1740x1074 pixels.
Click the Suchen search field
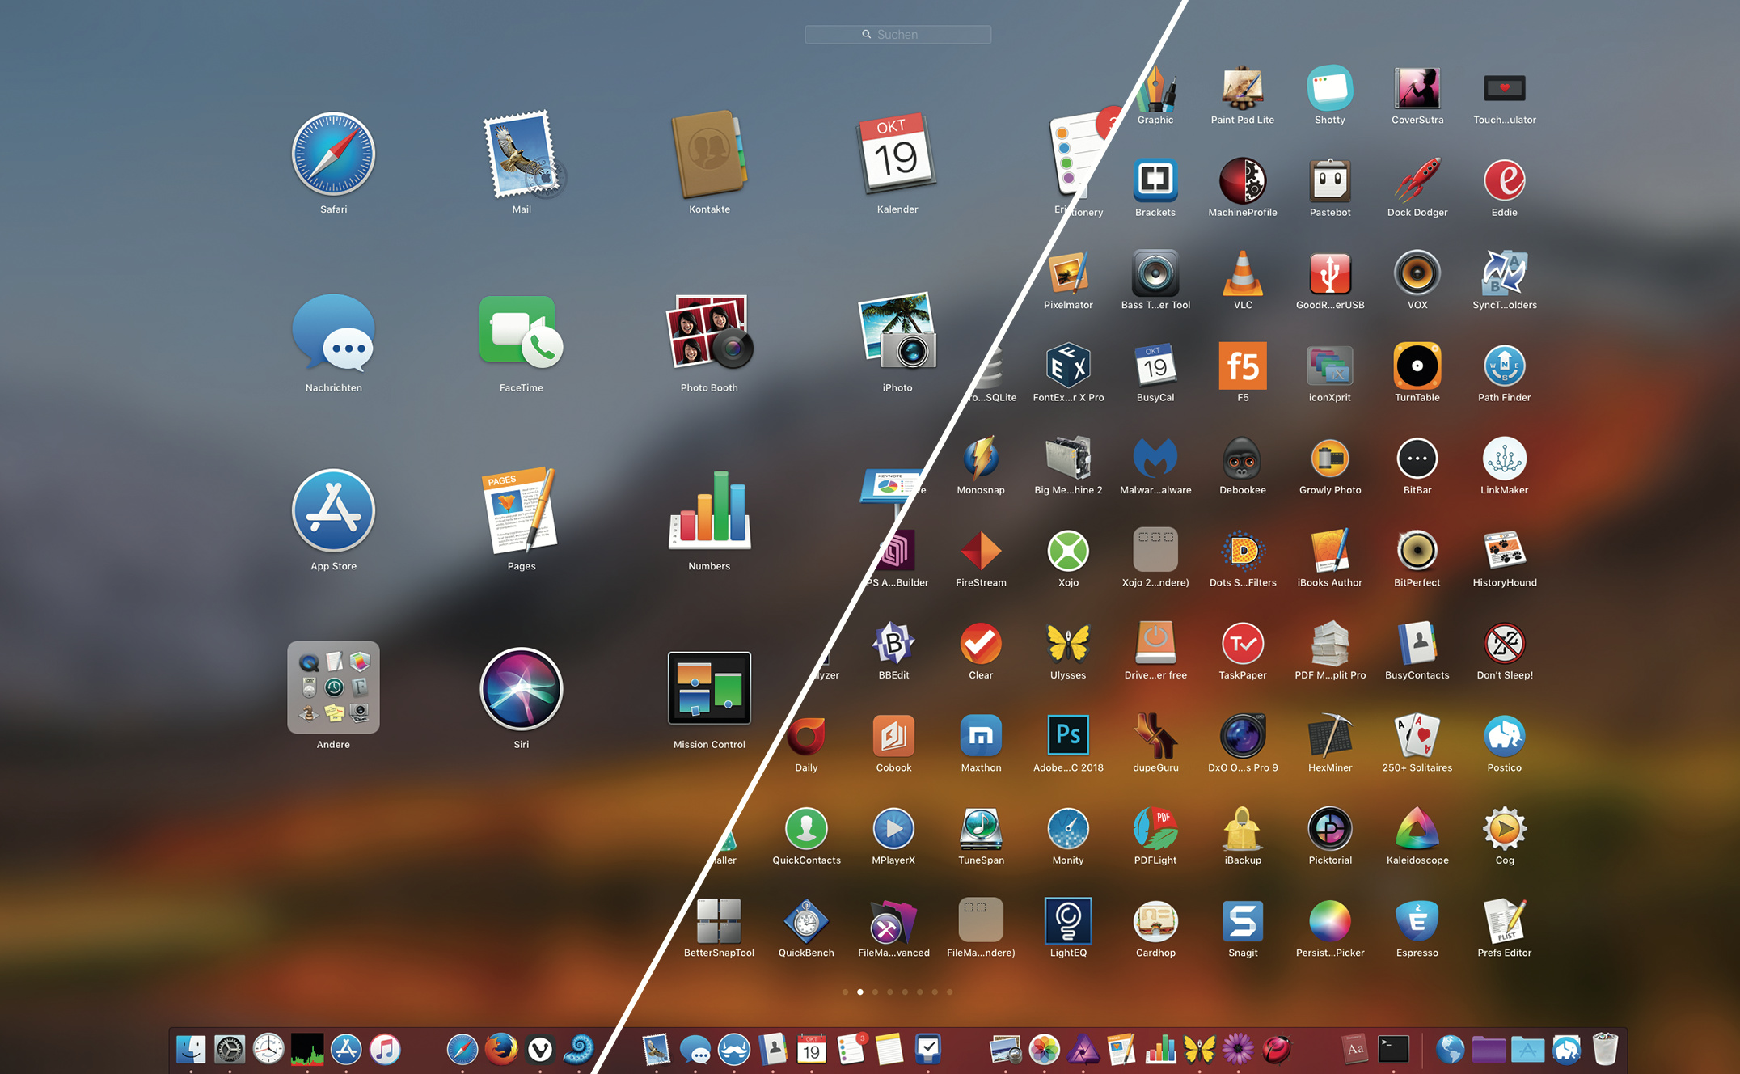coord(897,35)
